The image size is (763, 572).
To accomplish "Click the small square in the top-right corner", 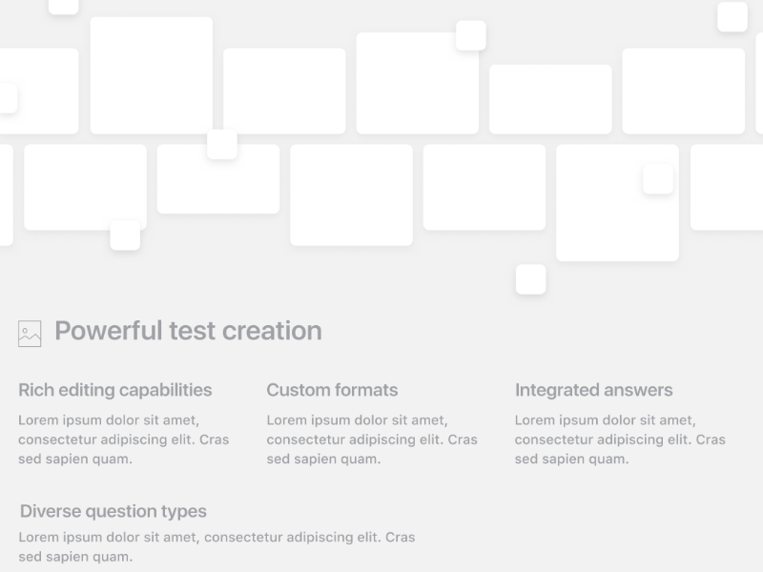I will coord(732,16).
